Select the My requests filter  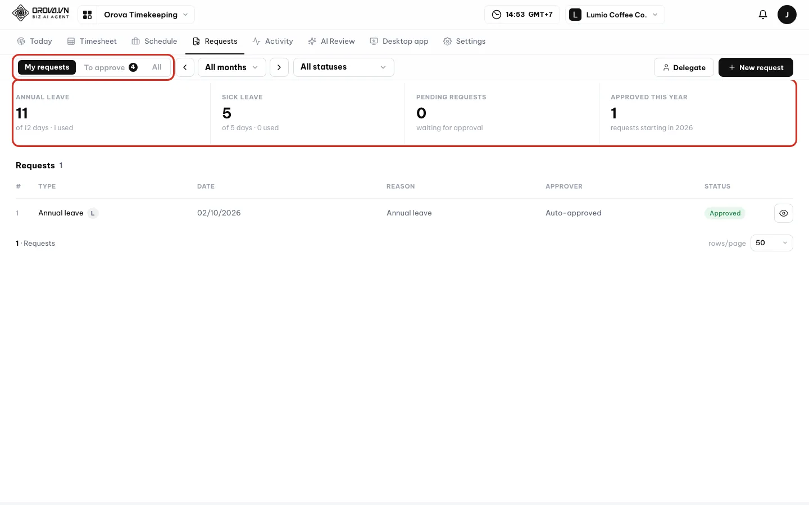click(x=47, y=67)
